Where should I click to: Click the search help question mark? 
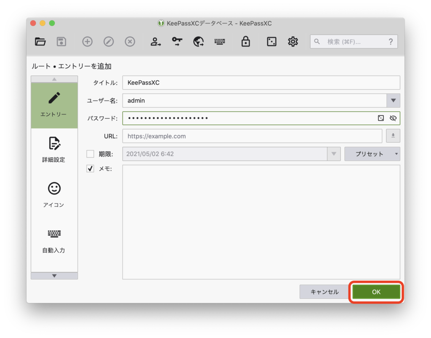tap(391, 42)
